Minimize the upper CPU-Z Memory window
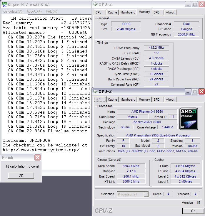205x216 pixels. [x=188, y=4]
